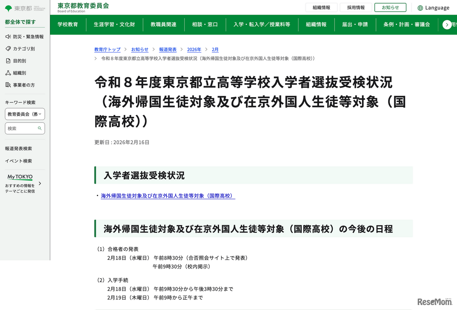Open 目的別 via its document icon
Viewport: 457px width, 310px height.
point(8,61)
